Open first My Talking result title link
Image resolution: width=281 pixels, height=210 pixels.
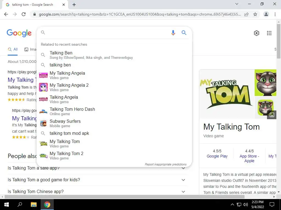(22, 80)
